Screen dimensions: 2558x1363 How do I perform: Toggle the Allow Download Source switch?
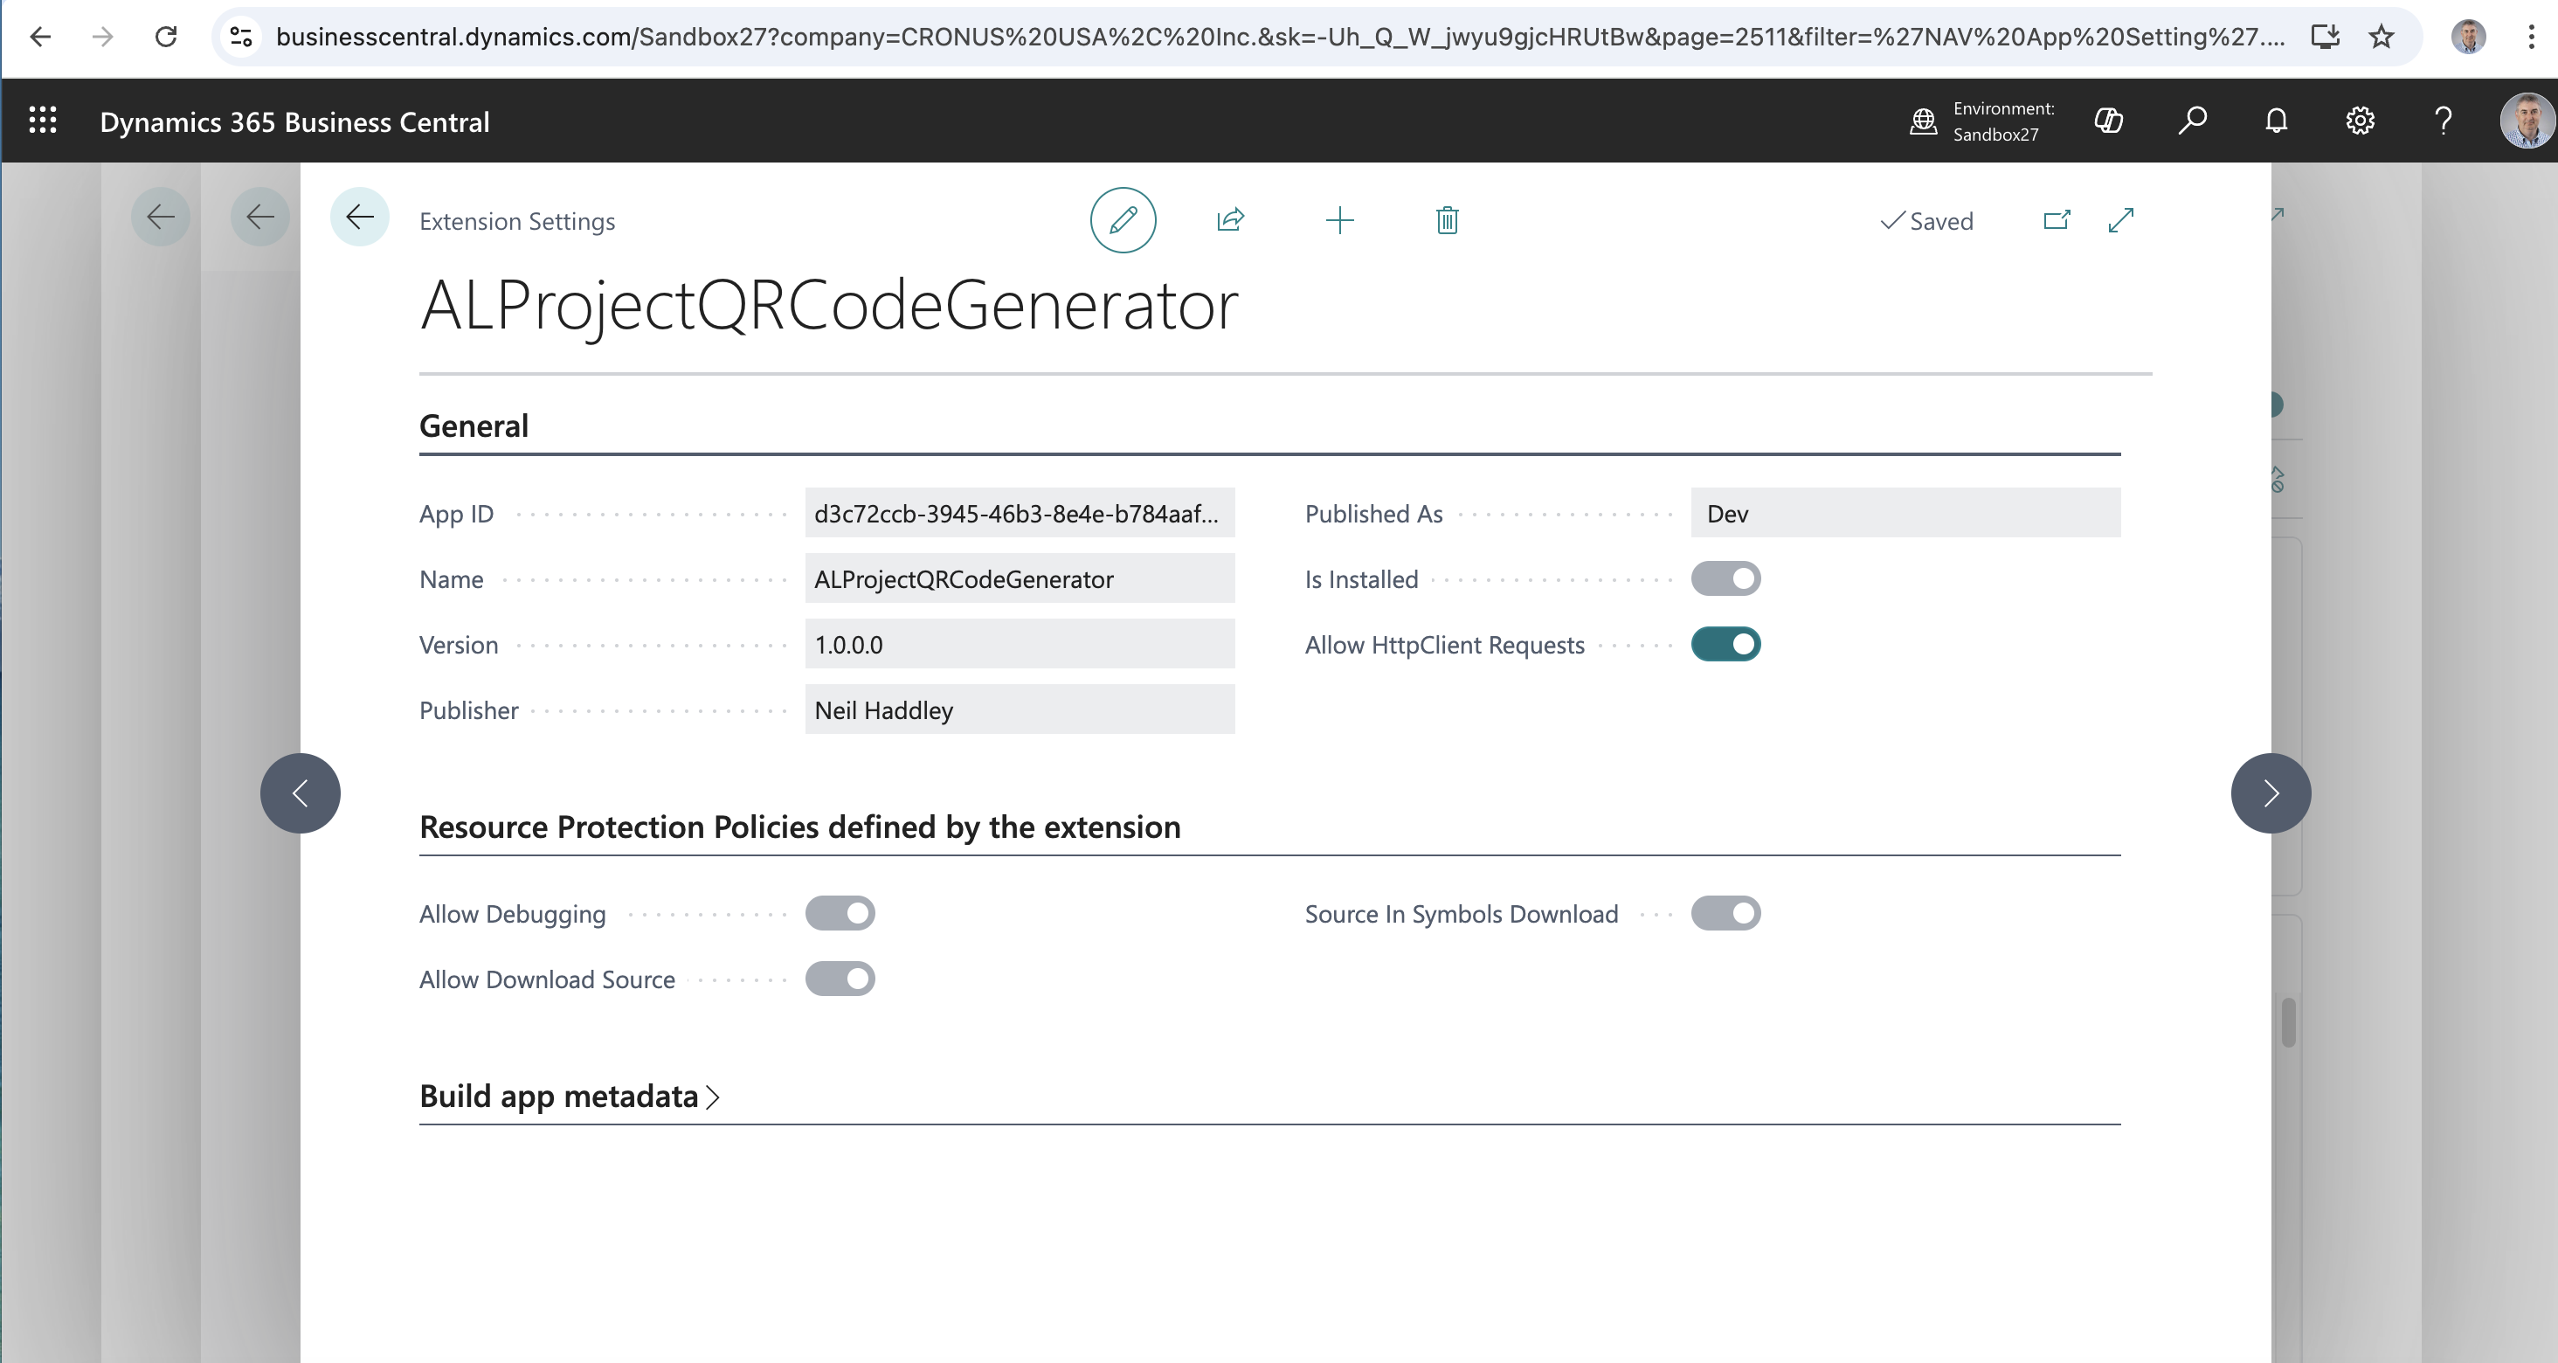840,979
